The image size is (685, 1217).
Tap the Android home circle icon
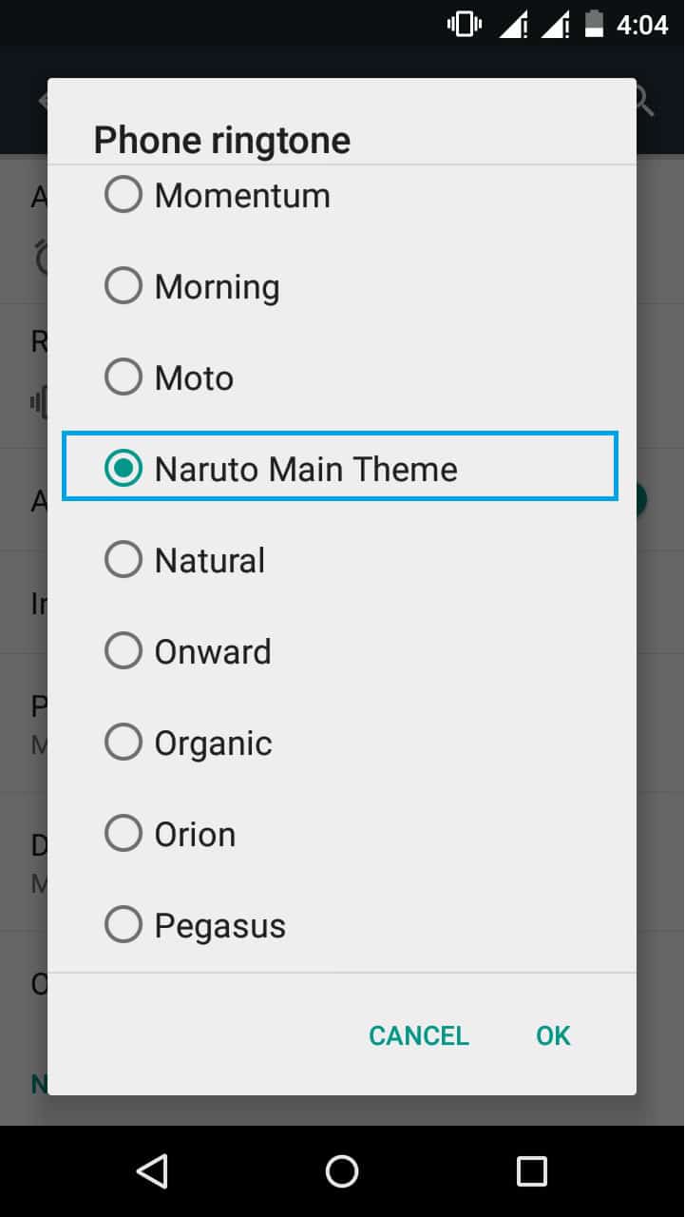pyautogui.click(x=342, y=1171)
